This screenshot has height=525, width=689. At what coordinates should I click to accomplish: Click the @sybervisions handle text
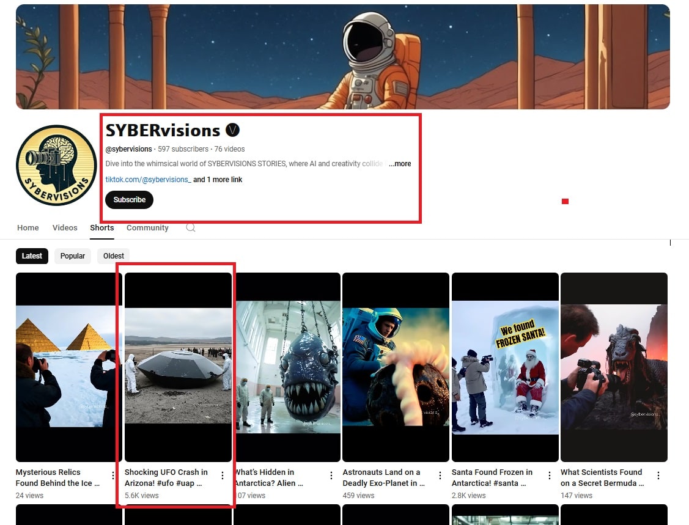point(129,149)
